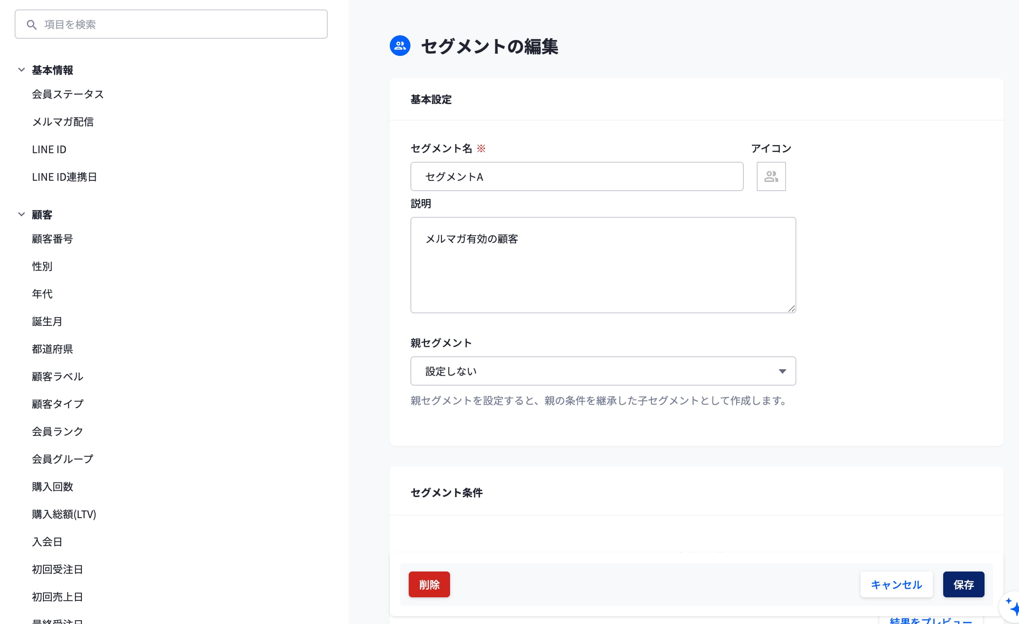1019x624 pixels.
Task: Open the 親セグメント dropdown
Action: point(603,371)
